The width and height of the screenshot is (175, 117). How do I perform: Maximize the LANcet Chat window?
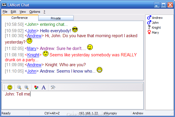coord(163,5)
